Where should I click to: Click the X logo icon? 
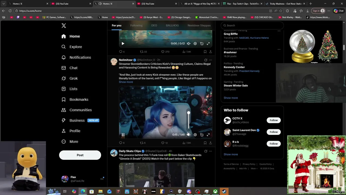[x=64, y=26]
